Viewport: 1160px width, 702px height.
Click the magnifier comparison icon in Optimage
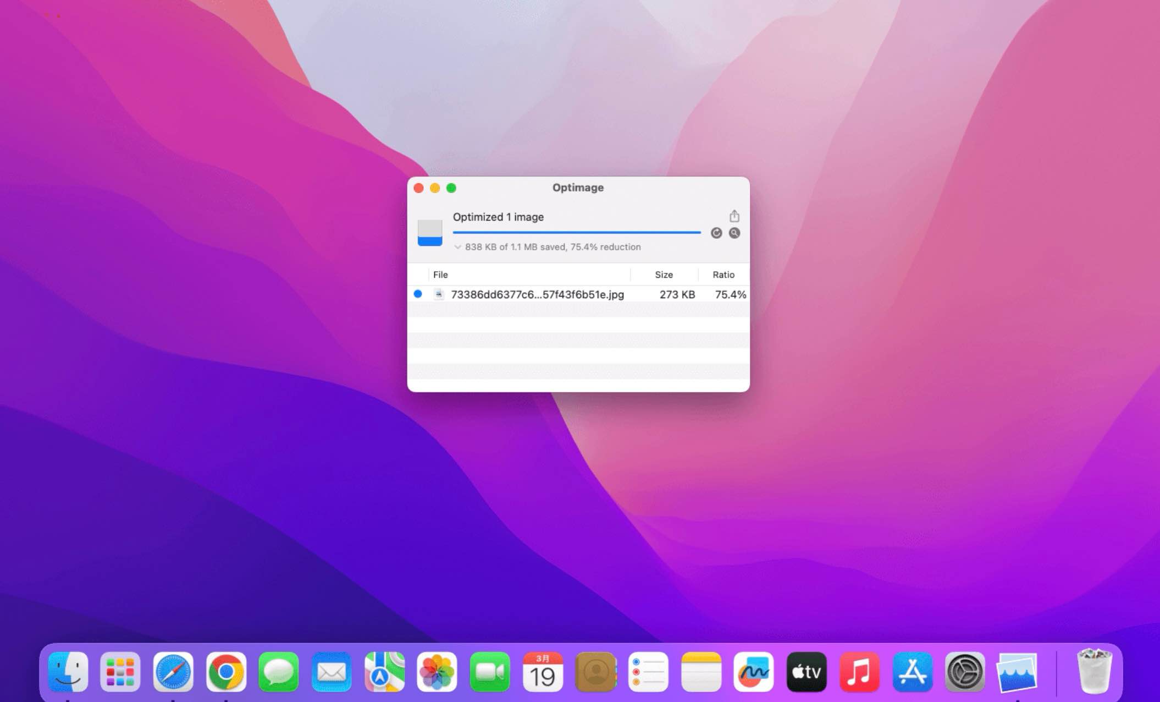tap(734, 233)
